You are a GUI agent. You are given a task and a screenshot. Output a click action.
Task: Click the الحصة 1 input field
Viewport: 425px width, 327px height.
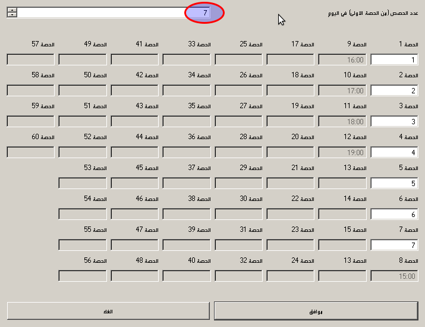point(394,59)
